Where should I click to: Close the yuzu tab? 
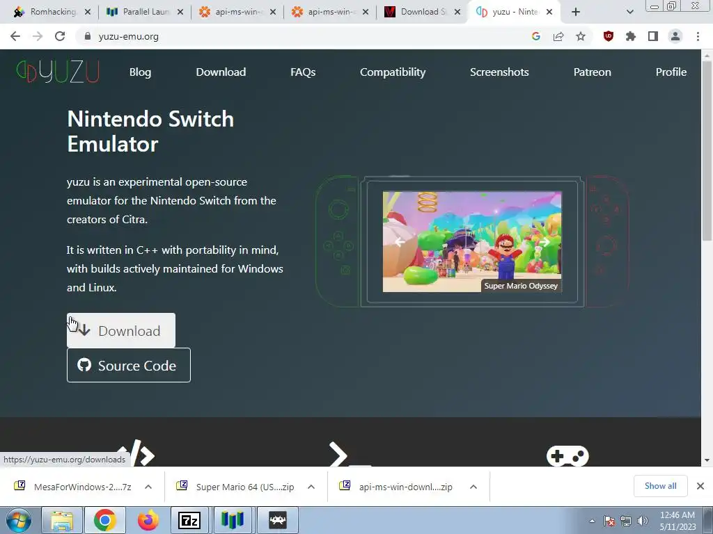point(549,12)
